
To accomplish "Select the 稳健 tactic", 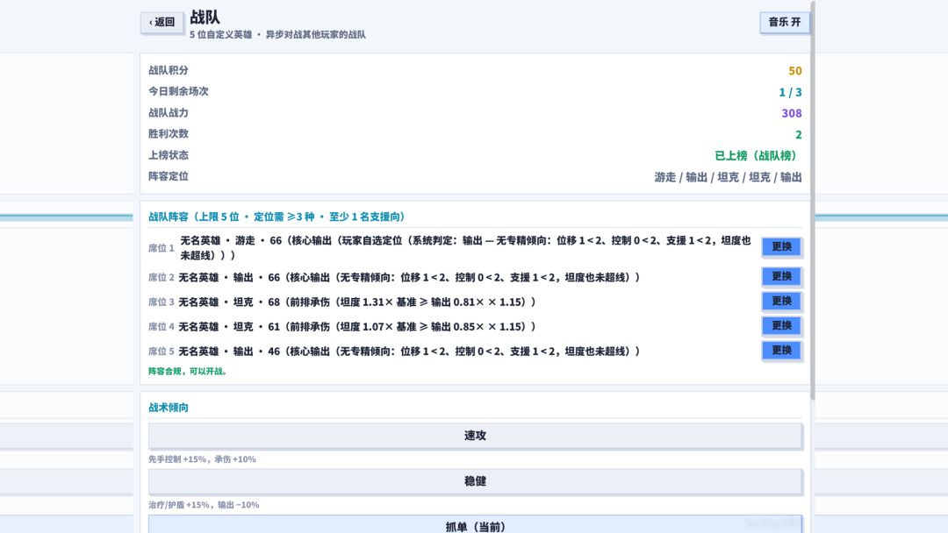I will pyautogui.click(x=475, y=481).
